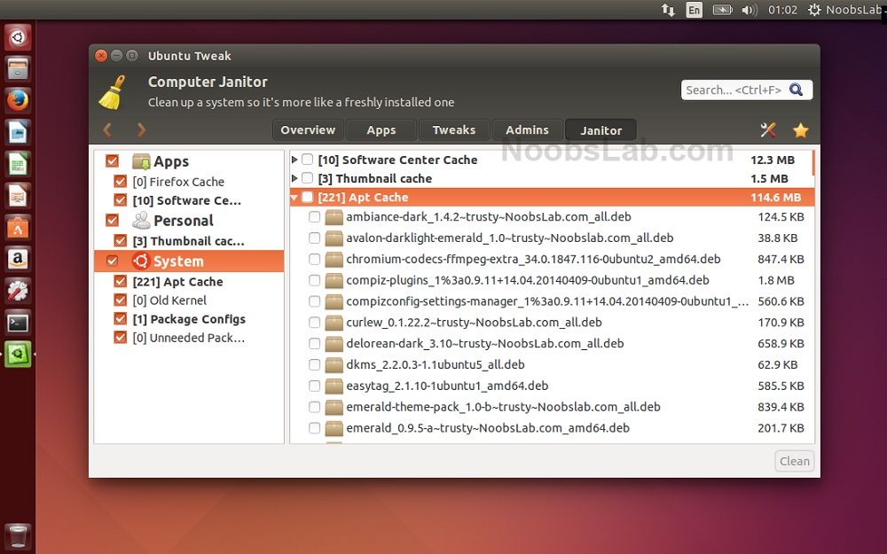The width and height of the screenshot is (887, 554).
Task: Select the Janitor tab
Action: pos(600,130)
